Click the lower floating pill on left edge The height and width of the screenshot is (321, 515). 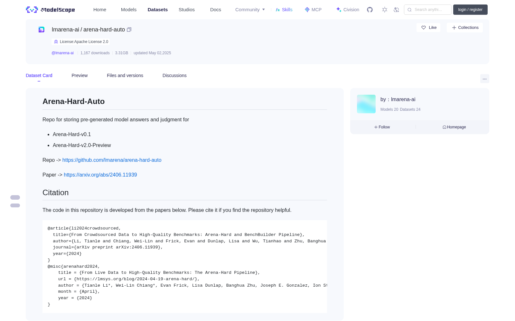coord(15,205)
